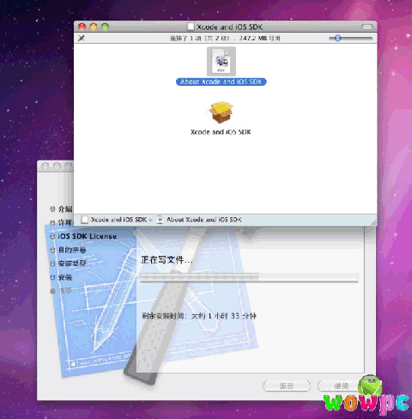Image resolution: width=412 pixels, height=419 pixels.
Task: Minimize the Finder window with yellow button
Action: pos(94,27)
